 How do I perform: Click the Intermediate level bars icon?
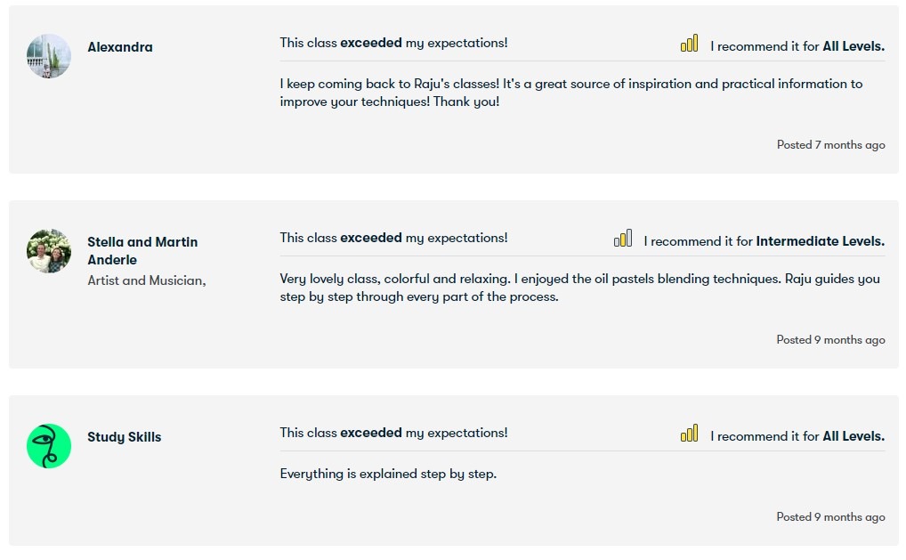(x=623, y=239)
